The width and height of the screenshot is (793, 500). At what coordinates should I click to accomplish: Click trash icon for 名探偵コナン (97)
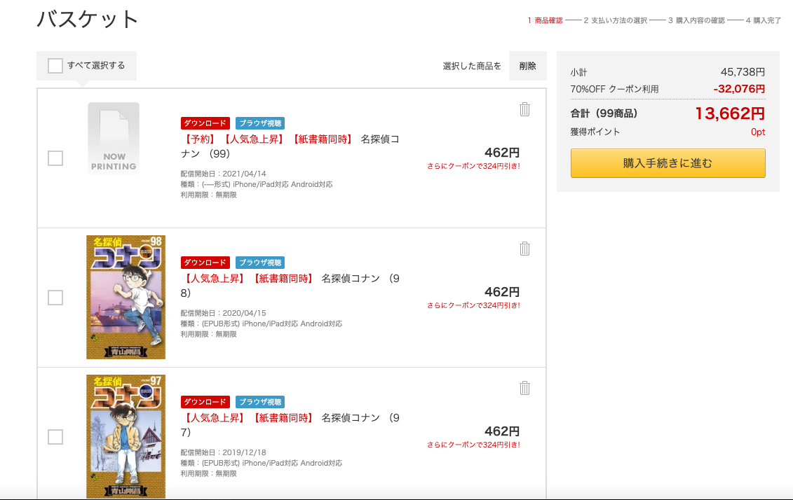524,388
